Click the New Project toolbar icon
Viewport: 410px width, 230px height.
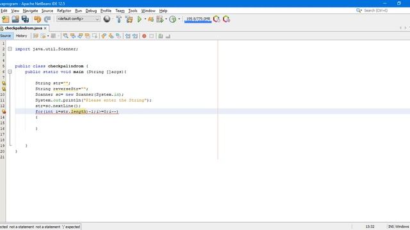point(6,19)
